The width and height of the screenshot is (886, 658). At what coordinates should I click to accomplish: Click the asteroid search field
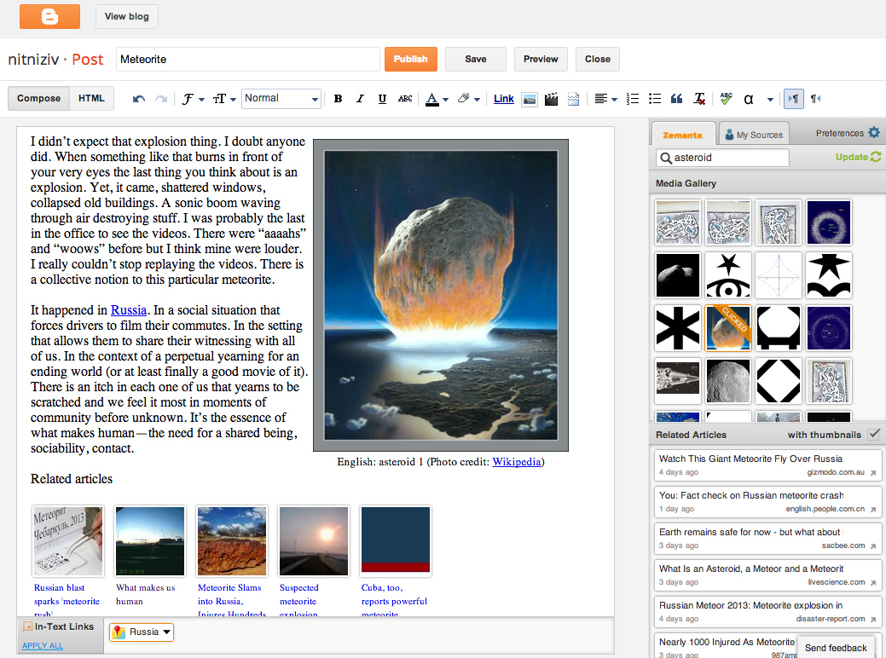click(x=722, y=158)
